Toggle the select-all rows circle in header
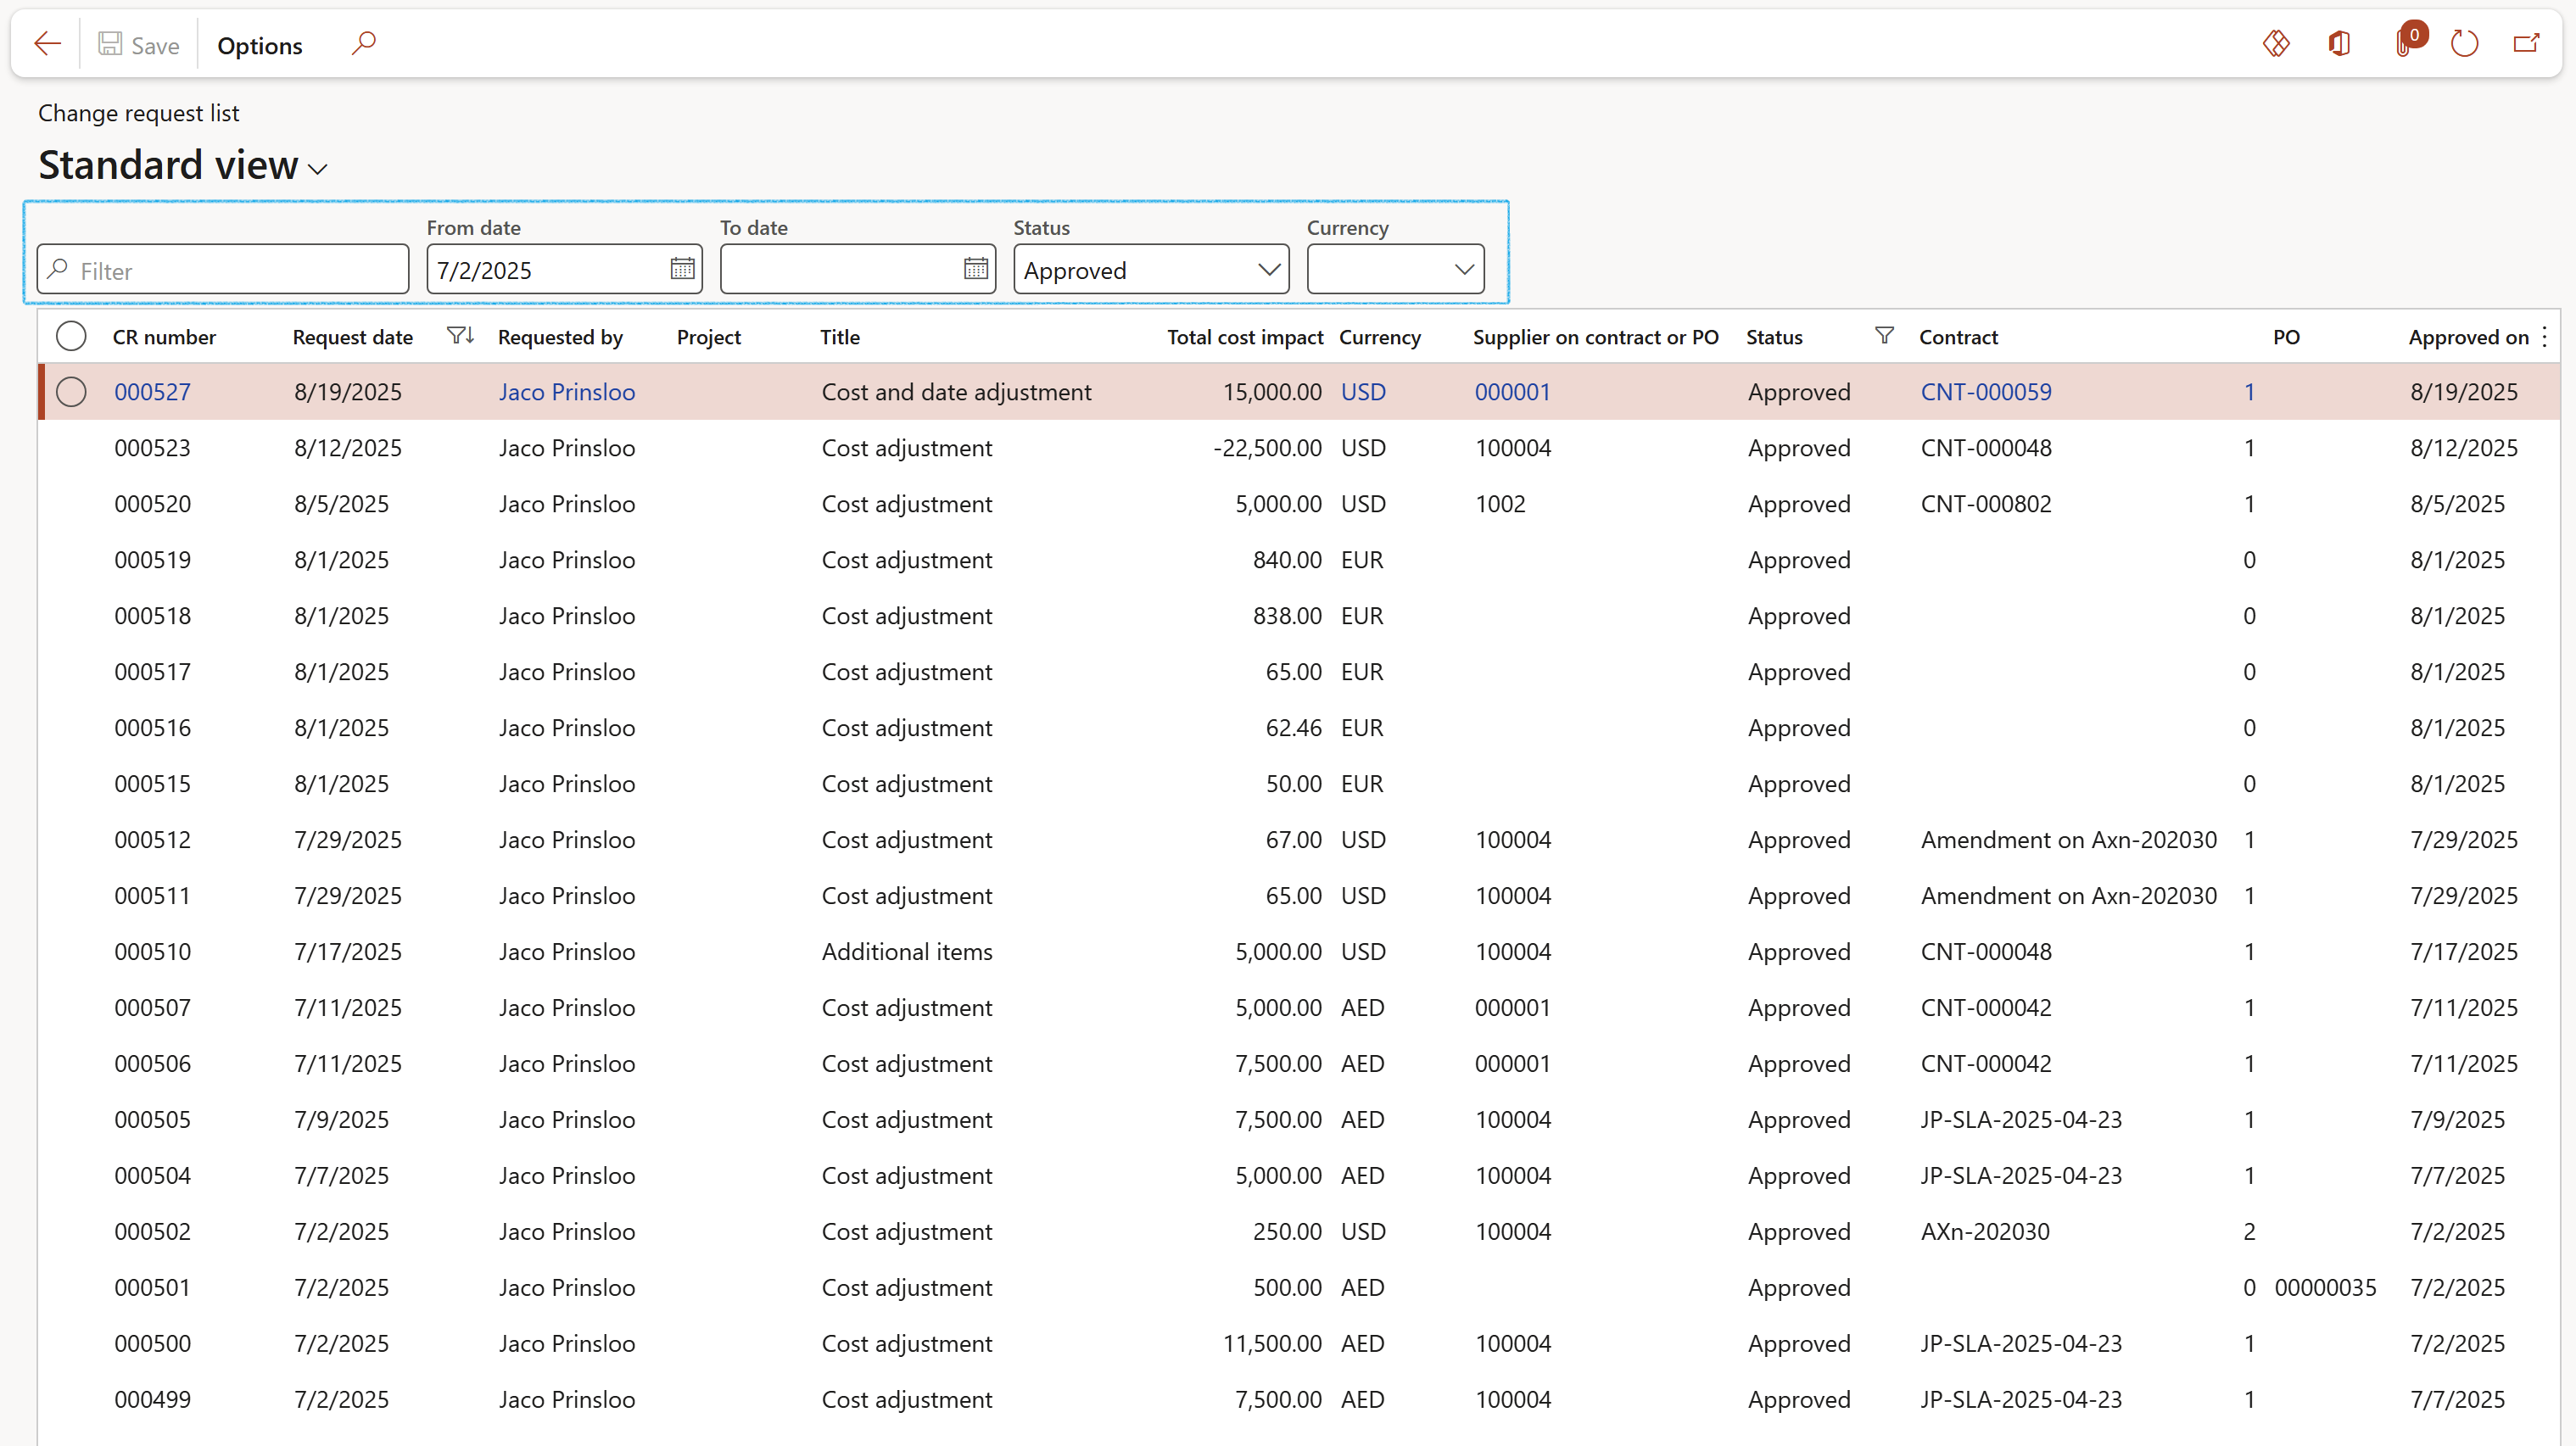The height and width of the screenshot is (1446, 2576). [x=71, y=336]
